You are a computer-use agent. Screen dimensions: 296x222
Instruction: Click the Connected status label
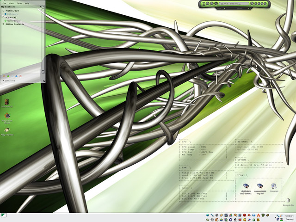pos(10,81)
